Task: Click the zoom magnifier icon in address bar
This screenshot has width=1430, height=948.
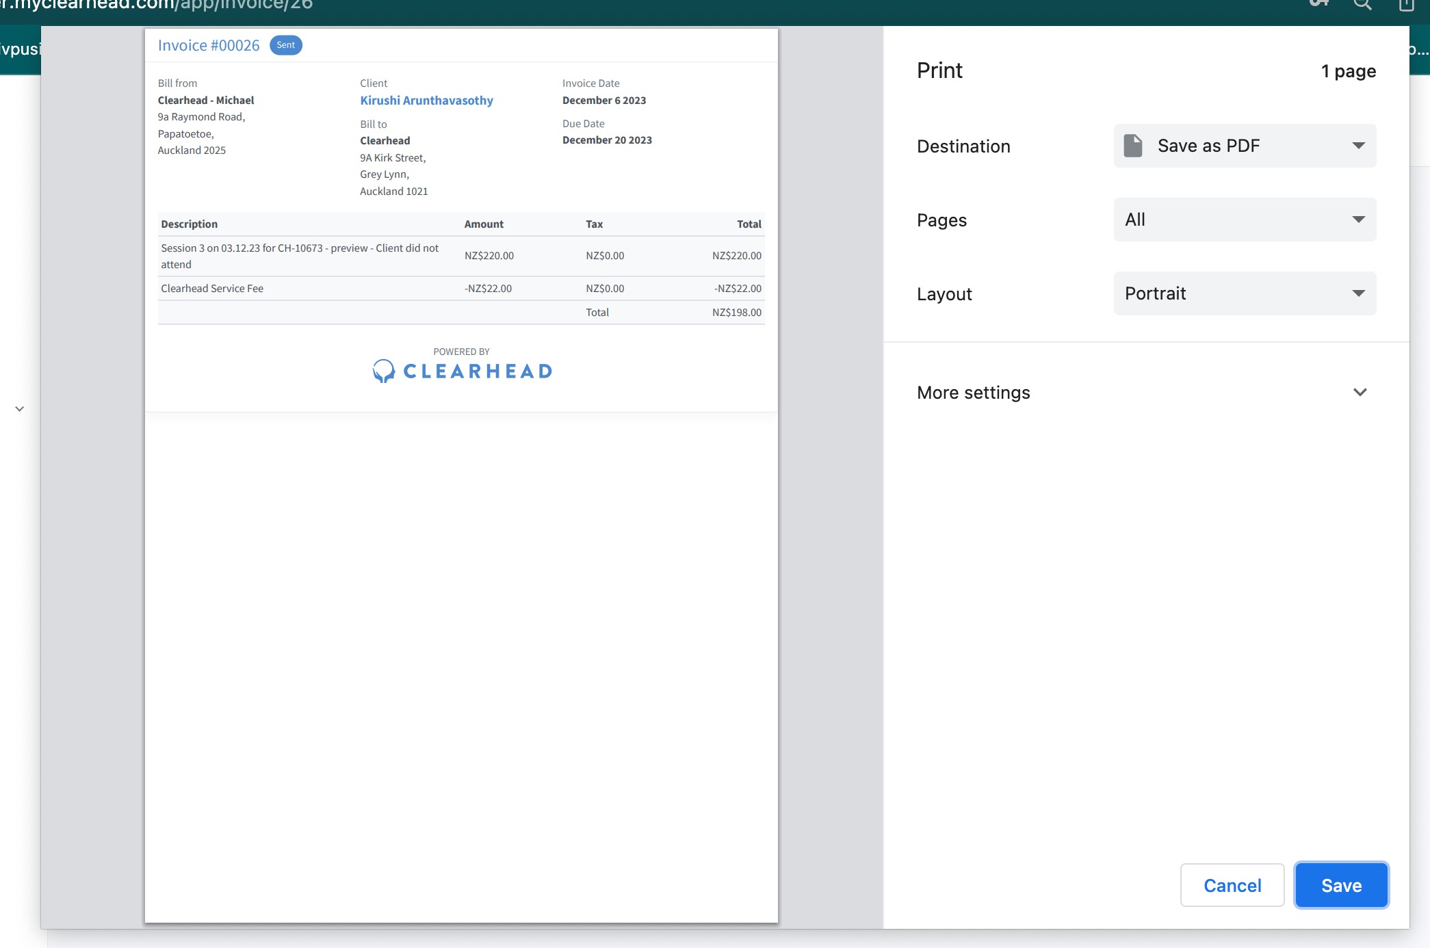Action: [1362, 5]
